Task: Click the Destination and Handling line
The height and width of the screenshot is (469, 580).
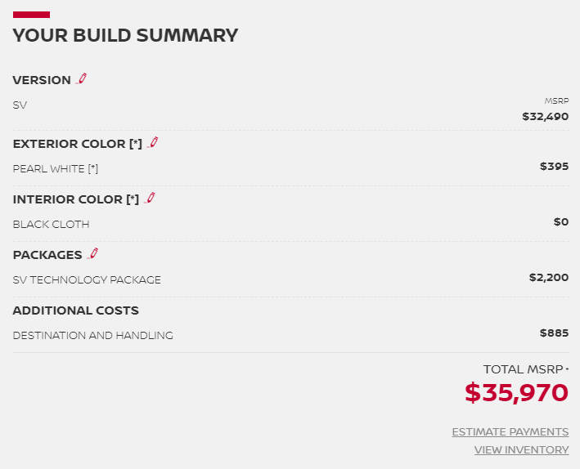Action: tap(92, 335)
